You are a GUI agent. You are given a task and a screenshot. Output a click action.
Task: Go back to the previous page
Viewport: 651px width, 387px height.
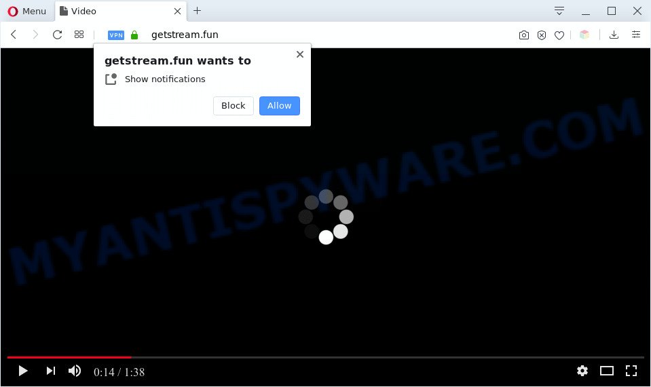(14, 35)
